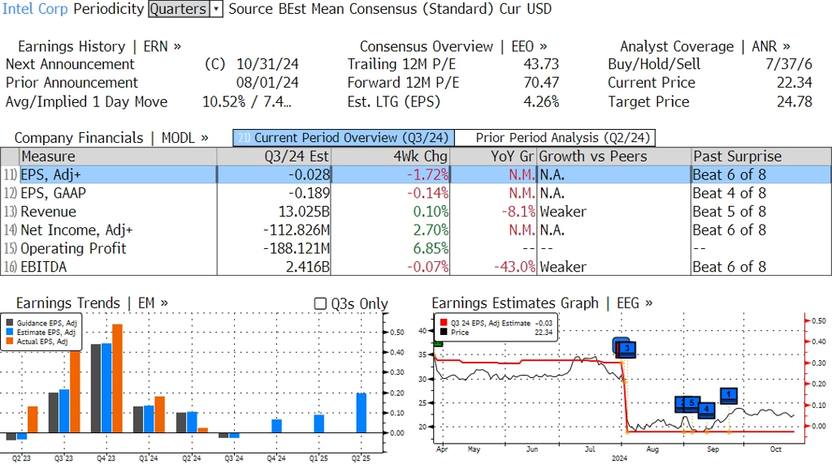Click the Past Surprise column header

pyautogui.click(x=760, y=157)
